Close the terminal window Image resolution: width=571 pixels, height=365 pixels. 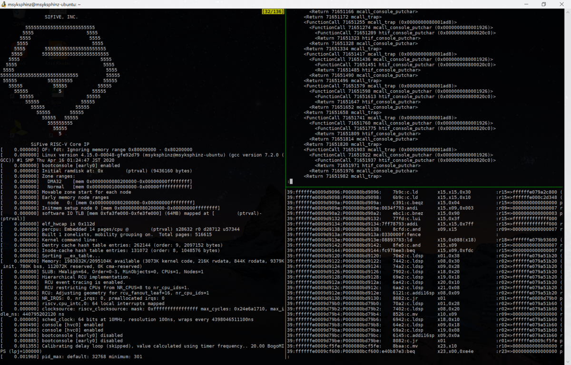562,4
